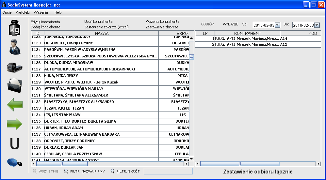Click contractor list scroll down arrow
The image size is (326, 180).
[x=191, y=159]
